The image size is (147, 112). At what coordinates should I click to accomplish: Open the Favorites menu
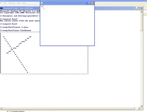pyautogui.click(x=11, y=3)
